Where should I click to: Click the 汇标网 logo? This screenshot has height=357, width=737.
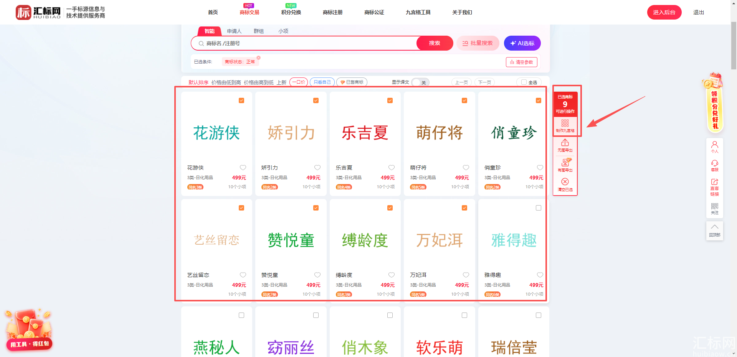(x=38, y=12)
